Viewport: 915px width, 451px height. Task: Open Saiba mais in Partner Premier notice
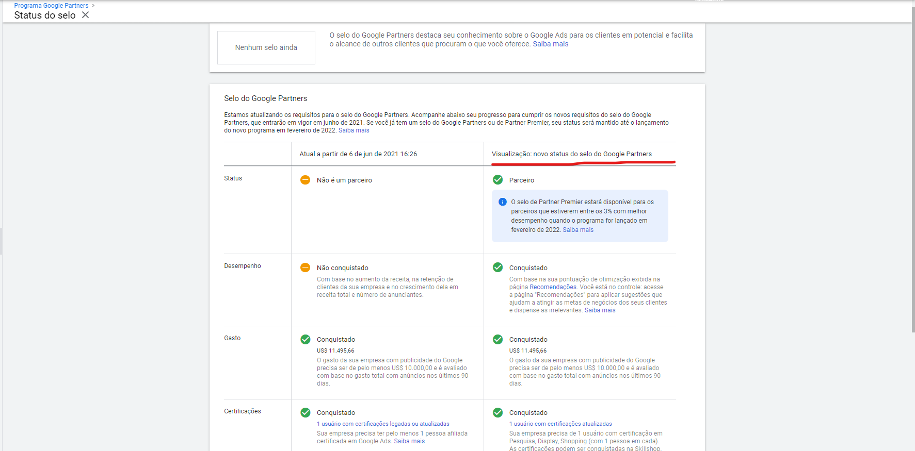(578, 230)
